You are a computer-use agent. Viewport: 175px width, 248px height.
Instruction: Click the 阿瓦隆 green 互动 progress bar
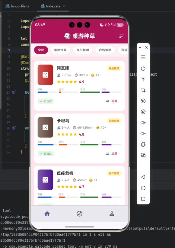point(90,92)
